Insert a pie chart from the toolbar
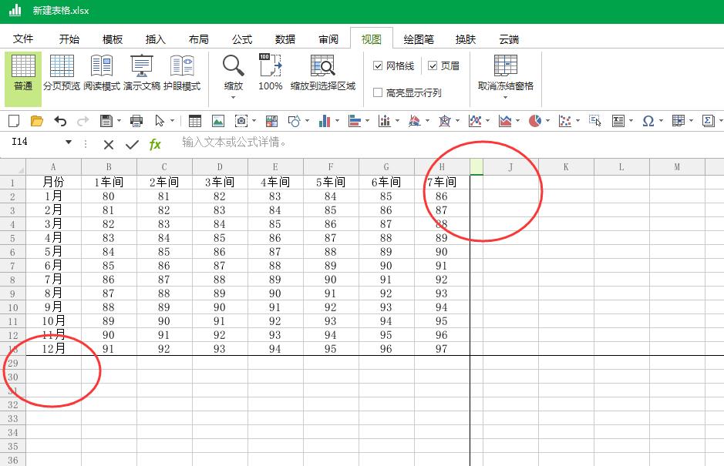Viewport: 724px width, 466px height. [x=535, y=121]
